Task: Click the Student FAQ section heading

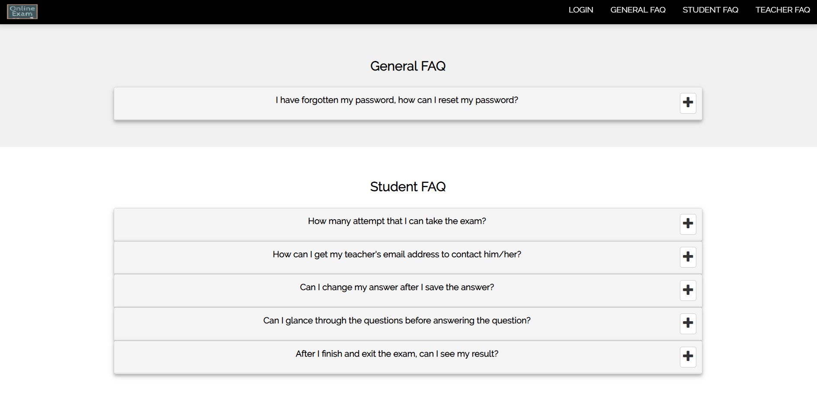Action: pyautogui.click(x=408, y=187)
